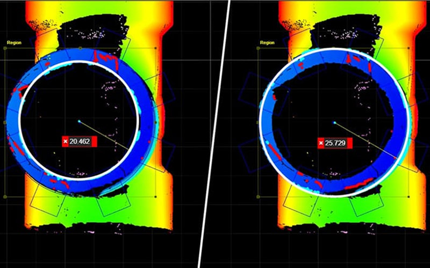Click top-left region corner handle in left view
Image resolution: width=430 pixels, height=268 pixels.
coord(5,48)
